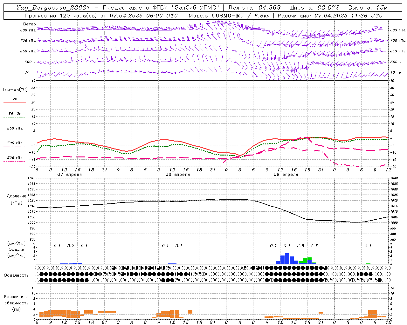The width and height of the screenshot is (407, 325).
Task: Click the provider text ФГБУ "ЗапСиб УГМС"
Action: (x=186, y=8)
